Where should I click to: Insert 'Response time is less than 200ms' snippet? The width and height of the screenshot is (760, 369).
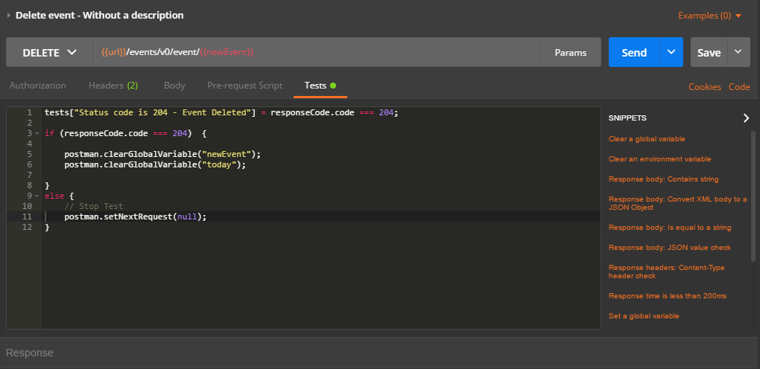click(668, 296)
